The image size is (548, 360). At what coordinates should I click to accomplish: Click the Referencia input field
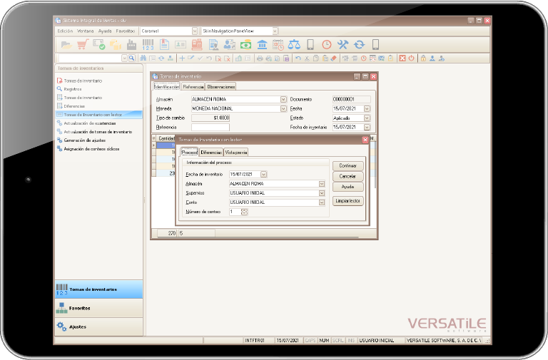pyautogui.click(x=210, y=128)
